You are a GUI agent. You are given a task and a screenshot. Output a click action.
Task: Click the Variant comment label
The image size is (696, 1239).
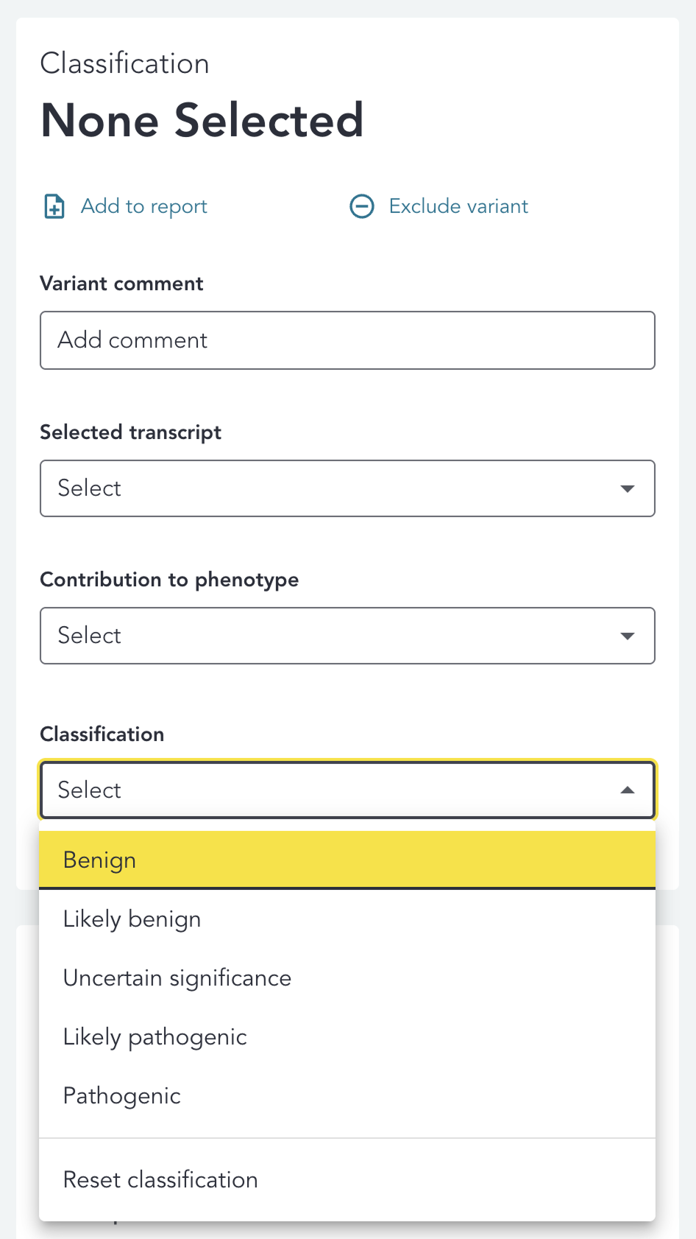click(121, 284)
